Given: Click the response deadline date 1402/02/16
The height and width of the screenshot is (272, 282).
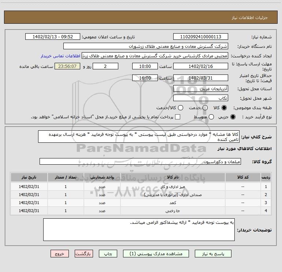Looking at the screenshot, I should [201, 66].
